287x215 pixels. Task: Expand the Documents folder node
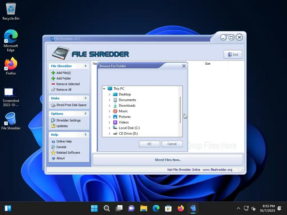point(110,100)
